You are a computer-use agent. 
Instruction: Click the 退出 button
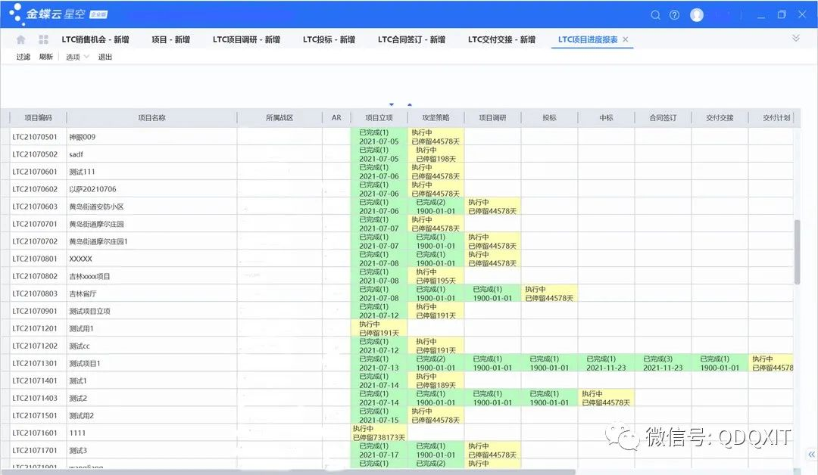point(105,57)
